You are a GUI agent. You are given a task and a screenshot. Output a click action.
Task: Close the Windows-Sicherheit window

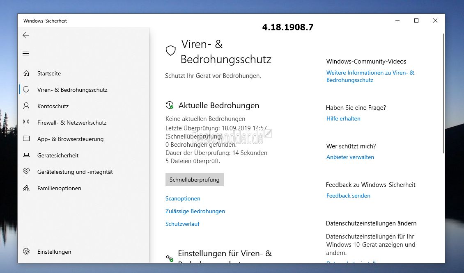click(x=435, y=20)
